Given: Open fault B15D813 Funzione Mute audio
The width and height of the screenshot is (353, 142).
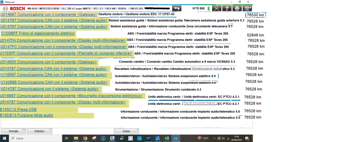Looking at the screenshot, I should click(26, 115).
